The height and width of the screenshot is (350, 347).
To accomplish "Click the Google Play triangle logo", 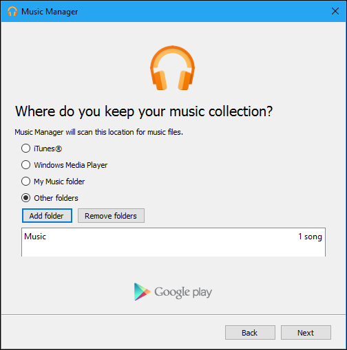I will (x=142, y=292).
